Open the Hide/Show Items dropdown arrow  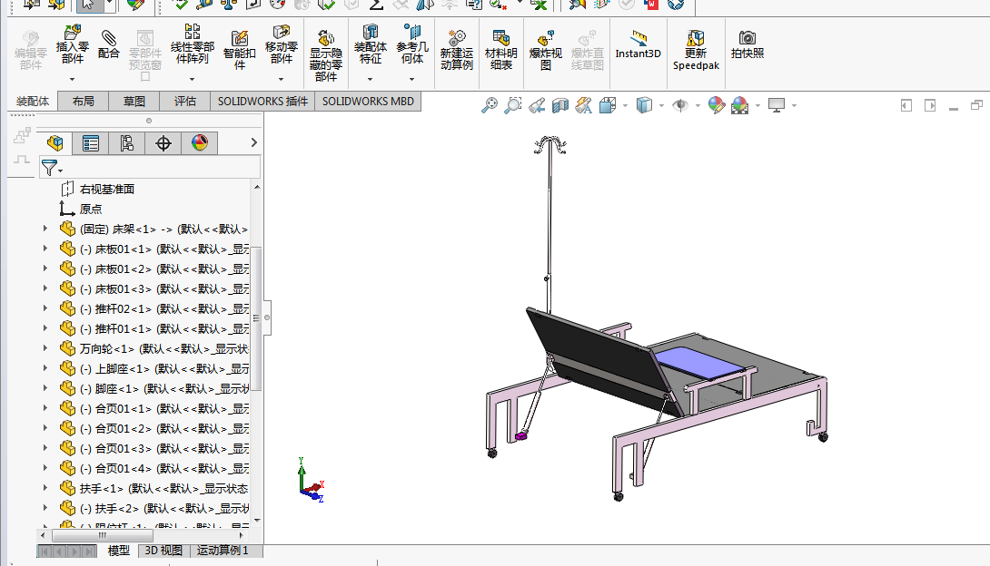697,106
